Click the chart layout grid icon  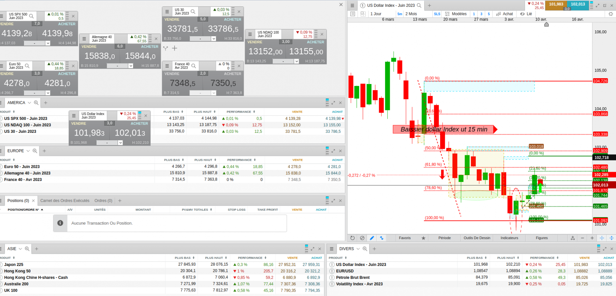coord(363,14)
